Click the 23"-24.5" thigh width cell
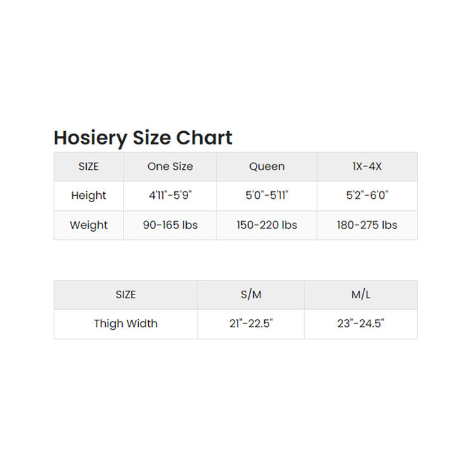Screen dimensions: 475x475 pyautogui.click(x=361, y=324)
